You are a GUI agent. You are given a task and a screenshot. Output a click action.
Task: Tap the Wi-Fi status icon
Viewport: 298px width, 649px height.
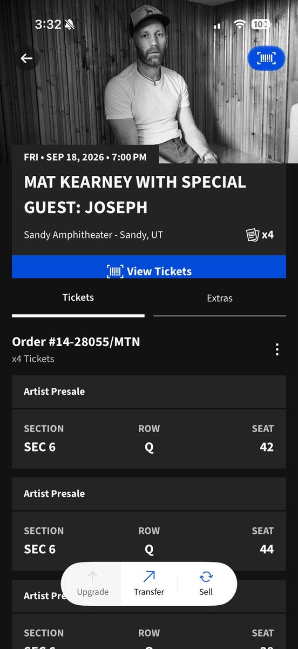click(240, 24)
